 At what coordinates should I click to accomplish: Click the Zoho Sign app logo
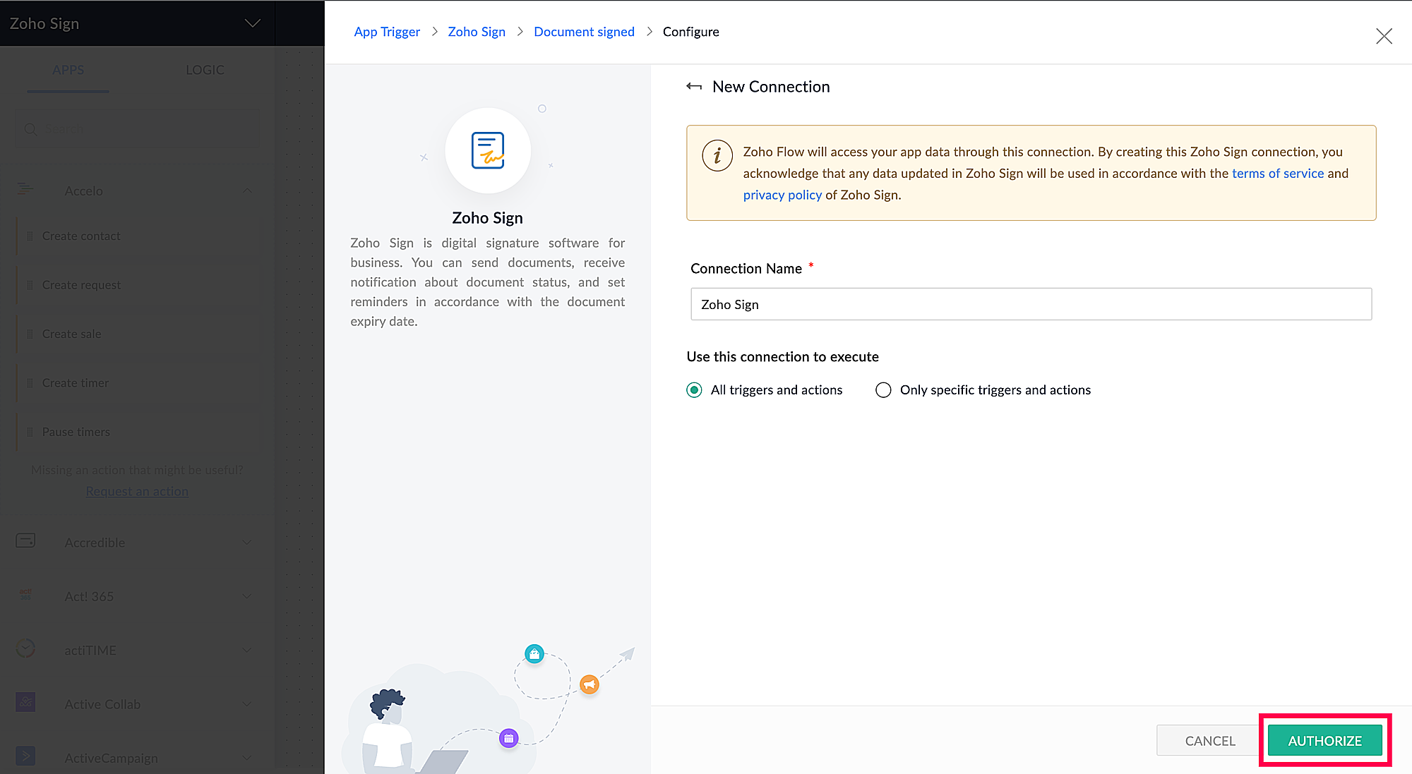tap(488, 150)
